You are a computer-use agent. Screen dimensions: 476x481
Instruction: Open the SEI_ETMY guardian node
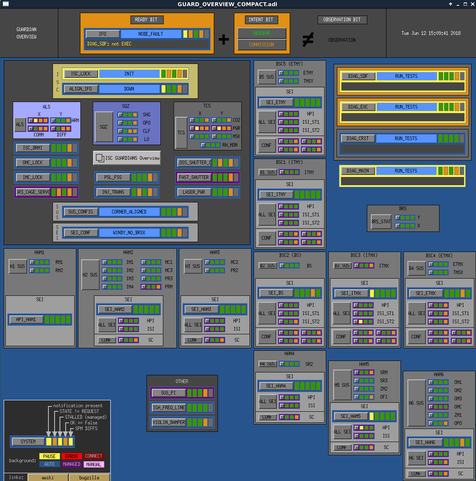[275, 102]
